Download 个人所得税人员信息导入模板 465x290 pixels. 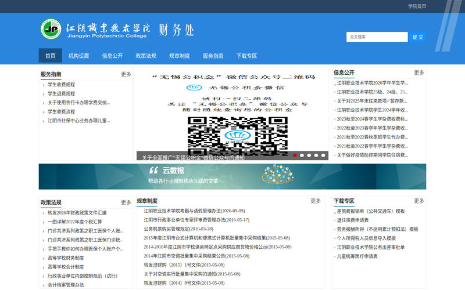tap(366, 238)
